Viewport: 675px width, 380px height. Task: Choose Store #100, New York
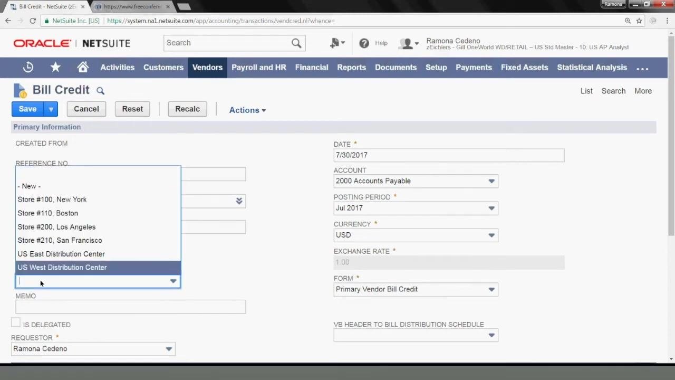pos(98,199)
